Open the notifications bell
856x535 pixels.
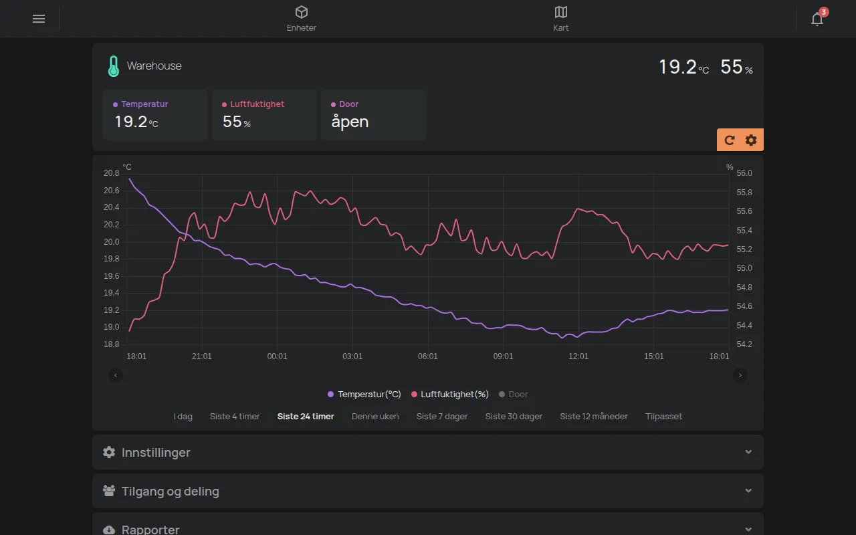pyautogui.click(x=817, y=19)
